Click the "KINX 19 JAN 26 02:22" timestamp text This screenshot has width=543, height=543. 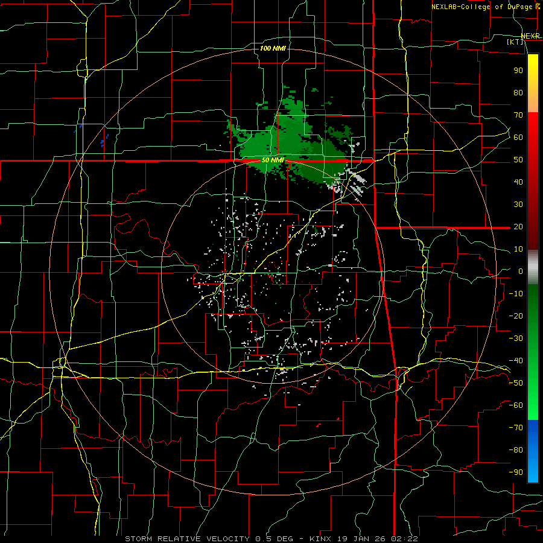click(364, 539)
